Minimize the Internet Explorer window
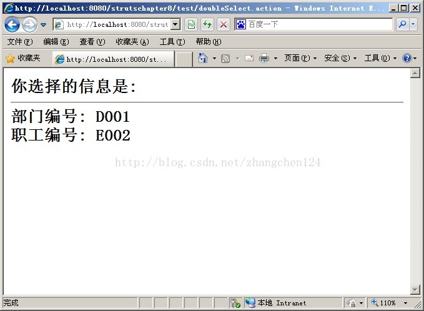Image resolution: width=424 pixels, height=311 pixels. [x=393, y=8]
